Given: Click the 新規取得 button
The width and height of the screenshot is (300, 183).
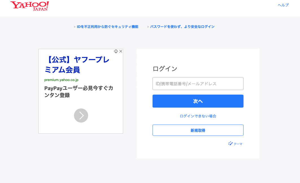Looking at the screenshot, I should 198,130.
